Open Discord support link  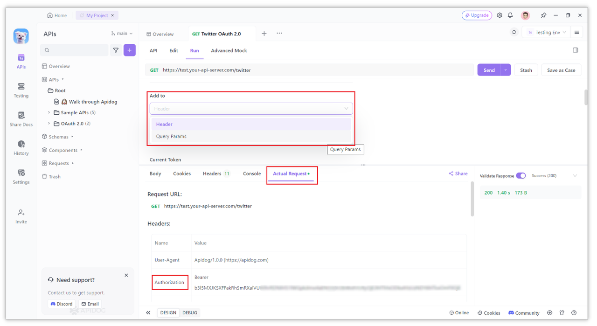62,304
